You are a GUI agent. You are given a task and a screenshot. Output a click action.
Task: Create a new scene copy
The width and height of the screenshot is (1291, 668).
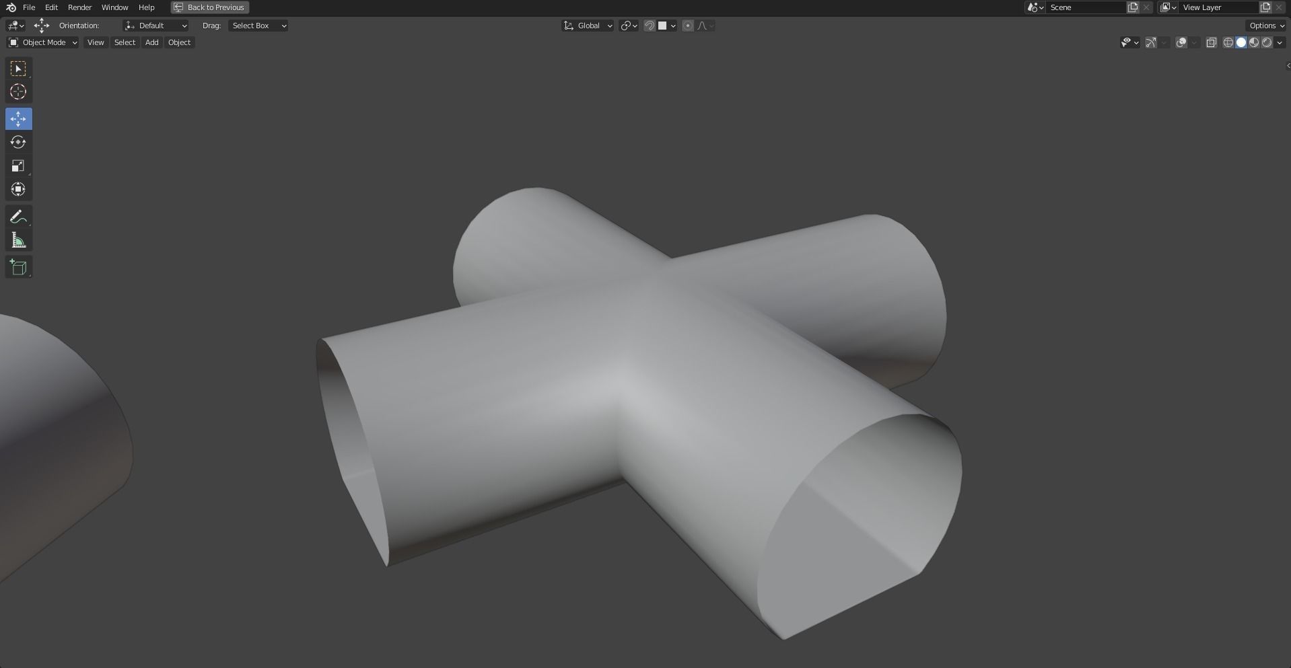pyautogui.click(x=1133, y=7)
